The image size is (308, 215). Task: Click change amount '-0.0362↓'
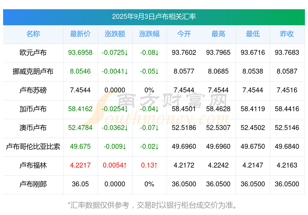tap(115, 128)
